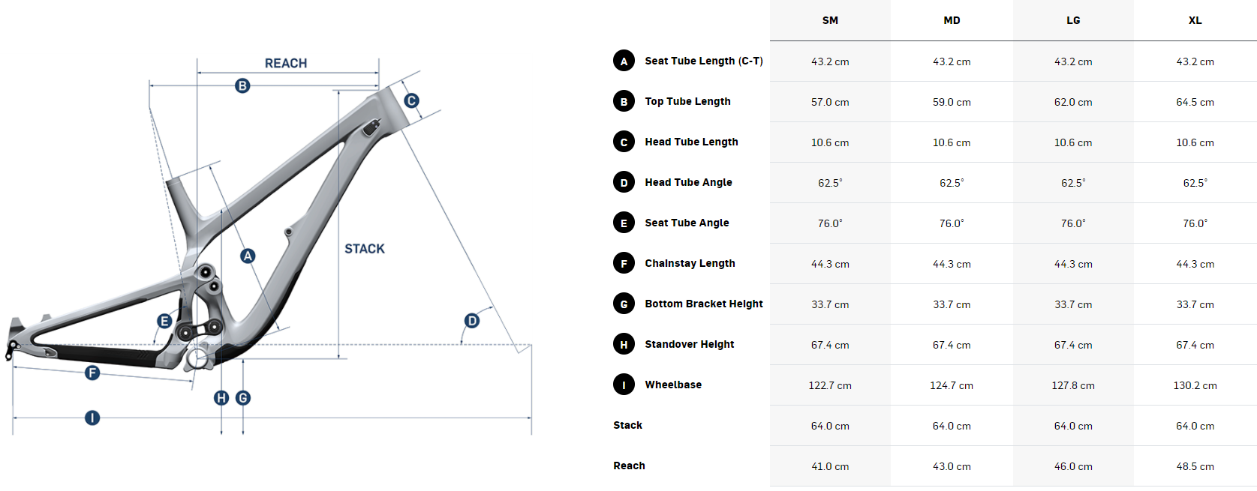Click the D marker on the frame diagram
The height and width of the screenshot is (491, 1257).
point(472,321)
